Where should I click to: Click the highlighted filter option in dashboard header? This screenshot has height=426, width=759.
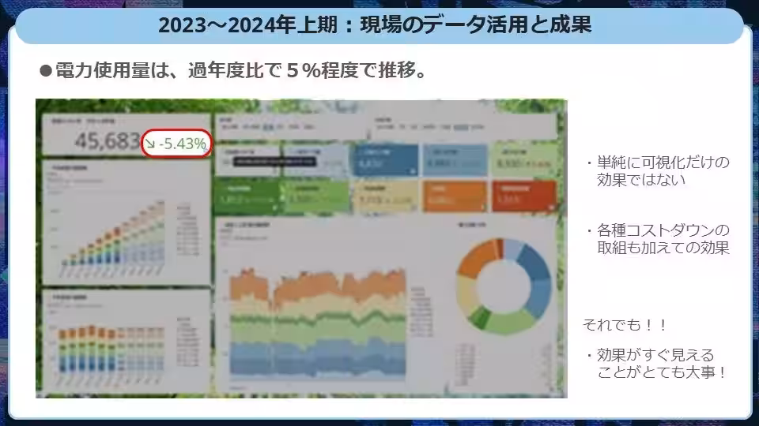pyautogui.click(x=270, y=126)
